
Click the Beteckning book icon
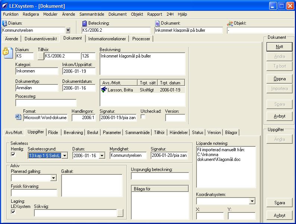(85, 23)
